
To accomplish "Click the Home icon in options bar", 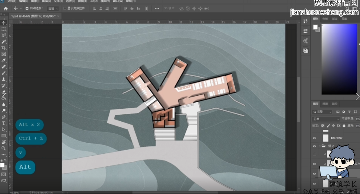I will point(6,8).
